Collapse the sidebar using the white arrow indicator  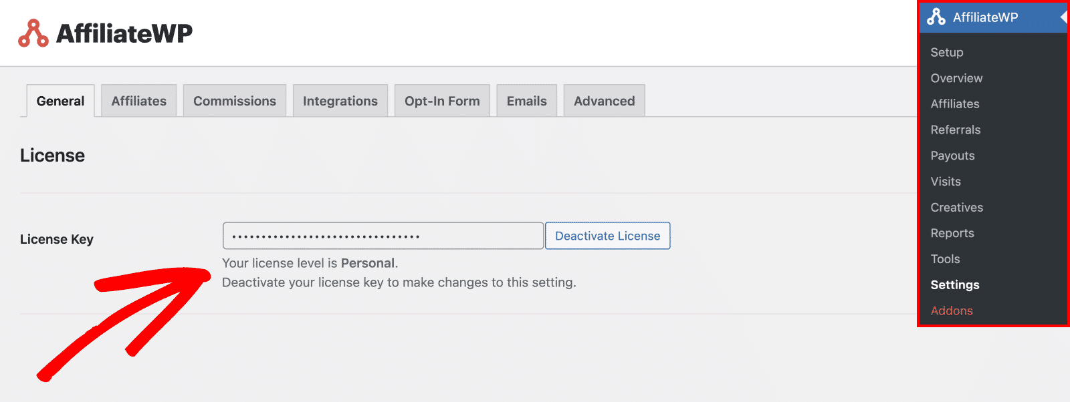coord(1063,17)
